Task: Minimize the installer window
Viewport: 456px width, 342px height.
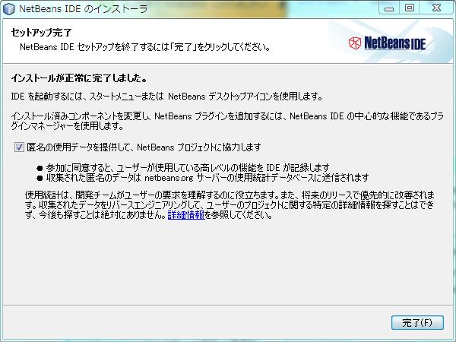Action: tap(389, 8)
